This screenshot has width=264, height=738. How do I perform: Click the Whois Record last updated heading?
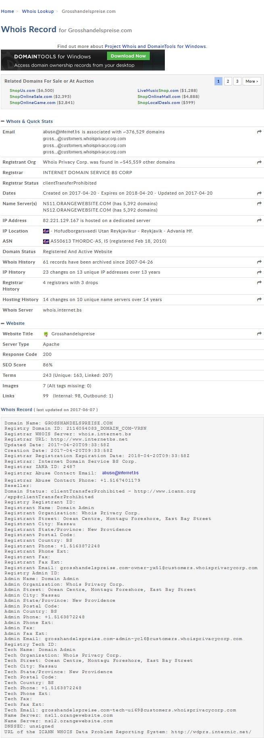(49, 410)
